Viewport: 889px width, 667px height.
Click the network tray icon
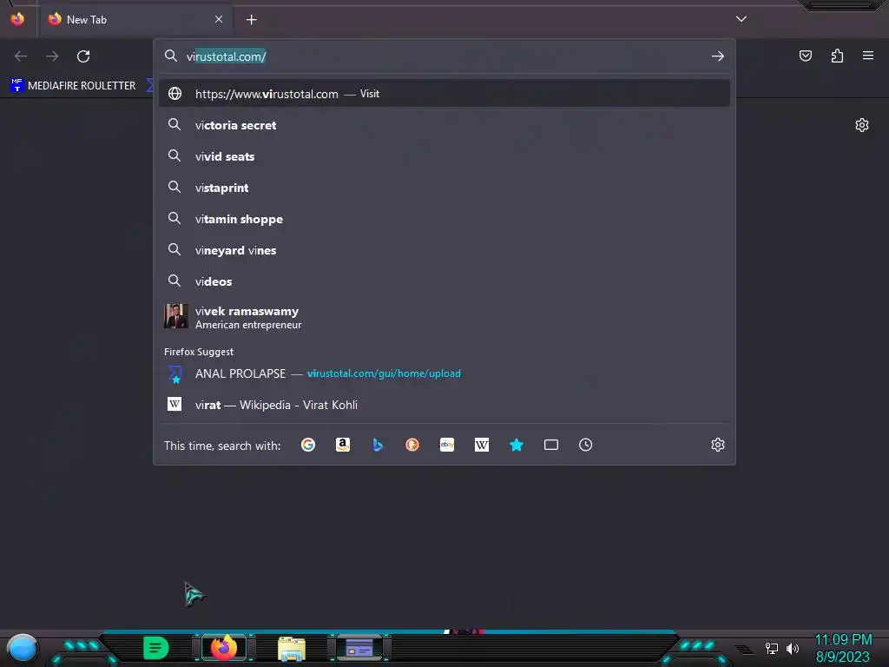tap(772, 648)
